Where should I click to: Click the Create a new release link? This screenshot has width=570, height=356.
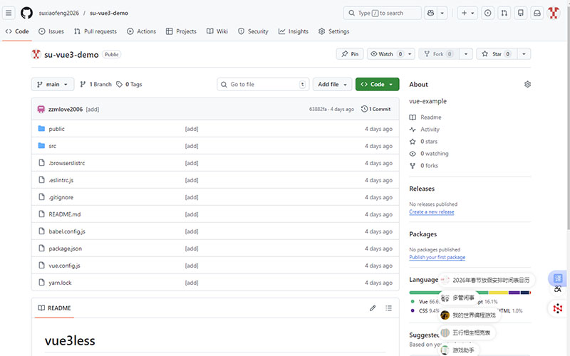pos(431,212)
